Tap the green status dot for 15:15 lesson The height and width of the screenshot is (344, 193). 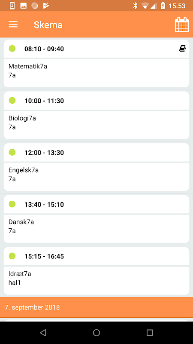12,256
